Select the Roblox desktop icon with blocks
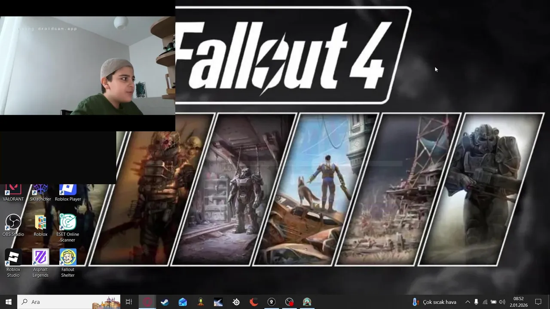The image size is (550, 309). tap(40, 225)
